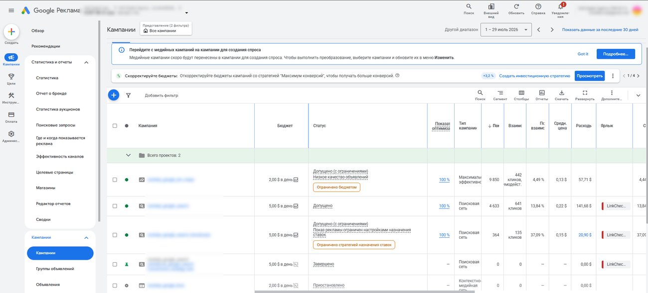Show next recommendation 1/4 arrow

(x=638, y=76)
